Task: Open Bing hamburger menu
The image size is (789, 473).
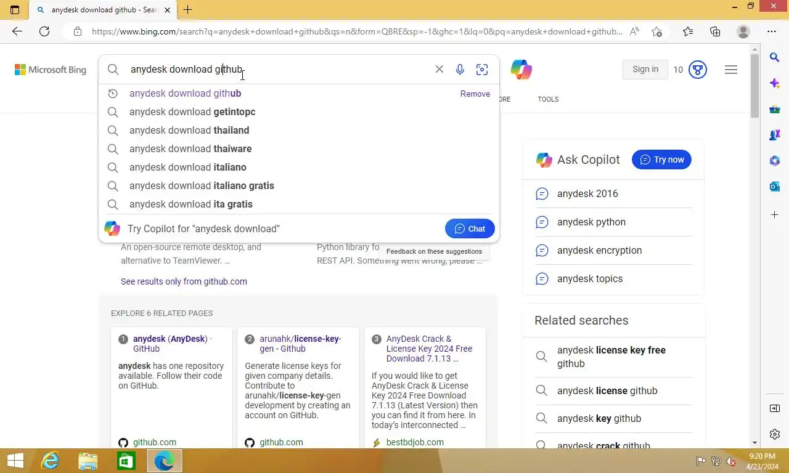Action: click(731, 70)
